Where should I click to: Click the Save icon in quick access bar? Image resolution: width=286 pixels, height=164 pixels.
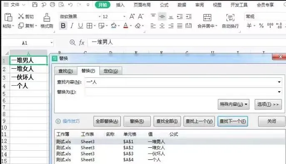click(35, 5)
